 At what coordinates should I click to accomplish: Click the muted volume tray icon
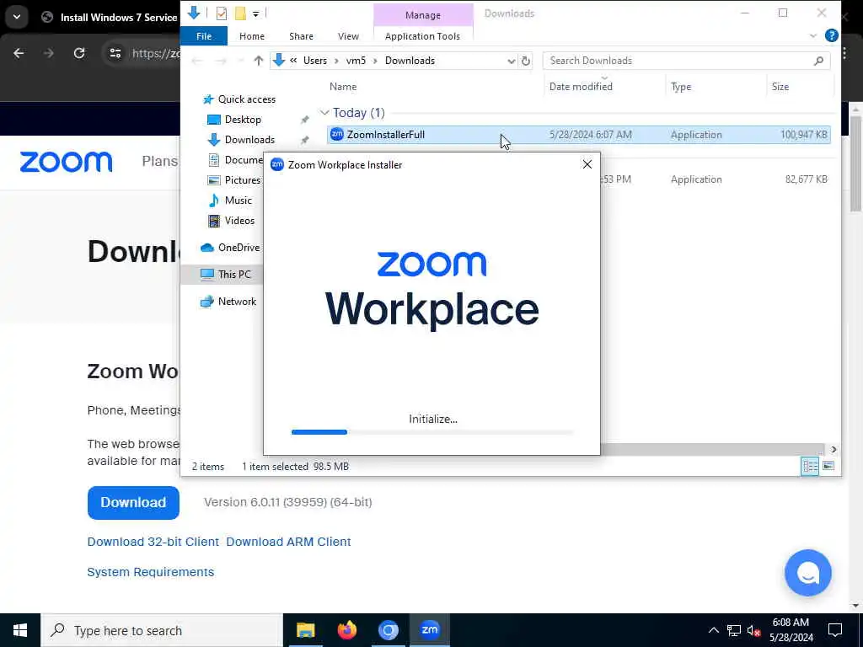click(x=753, y=630)
